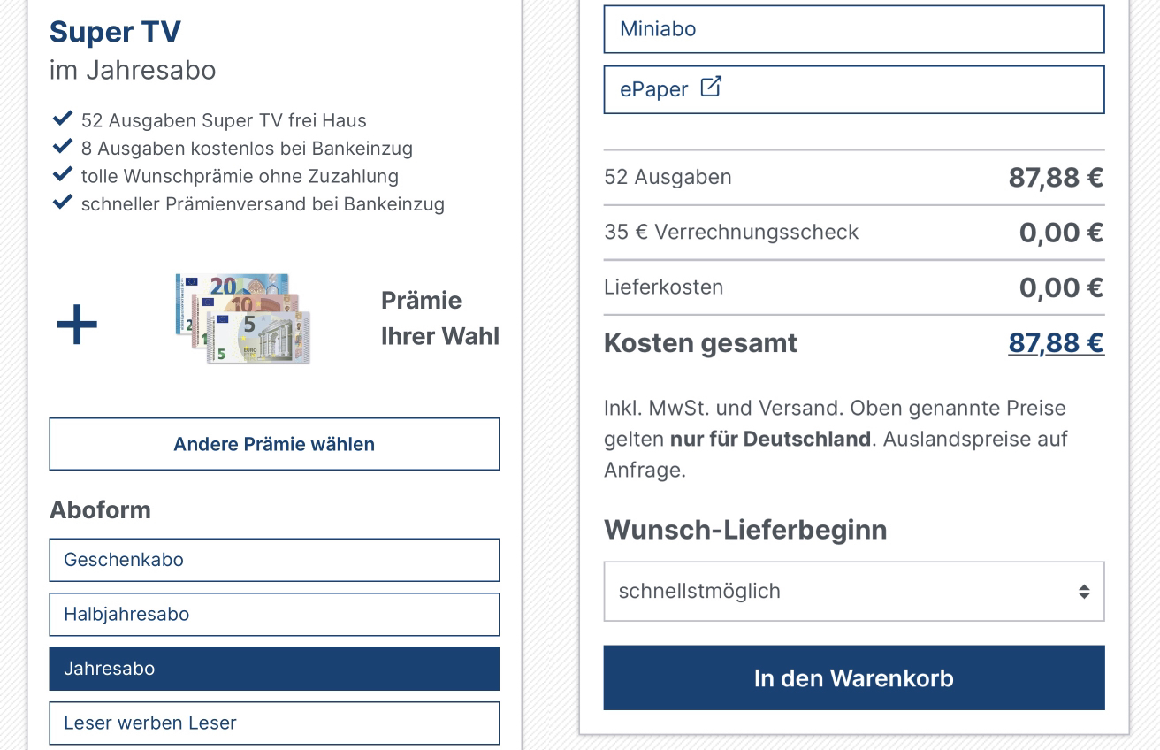Click the checkmark beside tolle Wunschprämie

tap(62, 174)
